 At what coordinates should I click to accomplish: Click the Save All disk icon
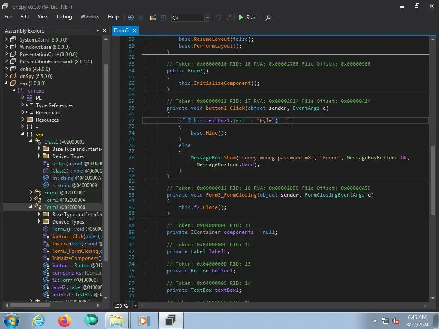[162, 17]
